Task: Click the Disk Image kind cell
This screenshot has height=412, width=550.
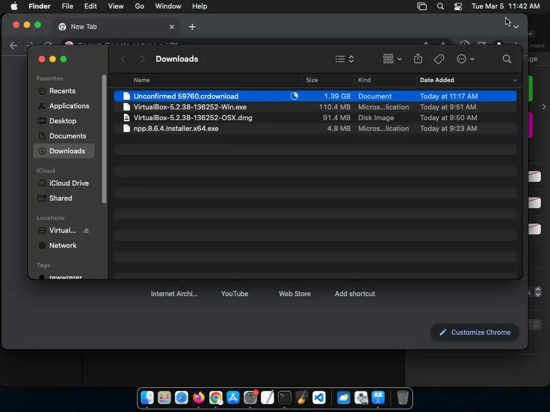Action: (x=376, y=117)
